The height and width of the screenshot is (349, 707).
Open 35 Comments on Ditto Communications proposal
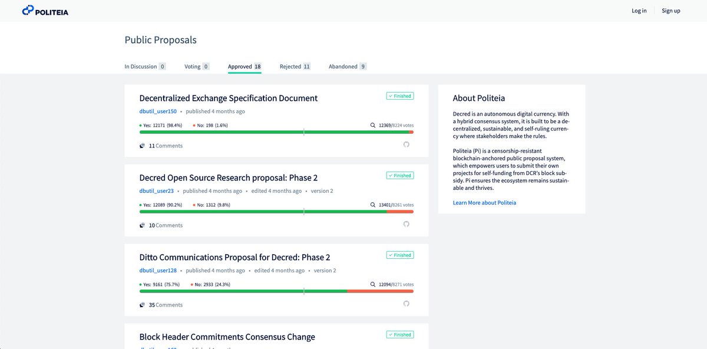[166, 305]
